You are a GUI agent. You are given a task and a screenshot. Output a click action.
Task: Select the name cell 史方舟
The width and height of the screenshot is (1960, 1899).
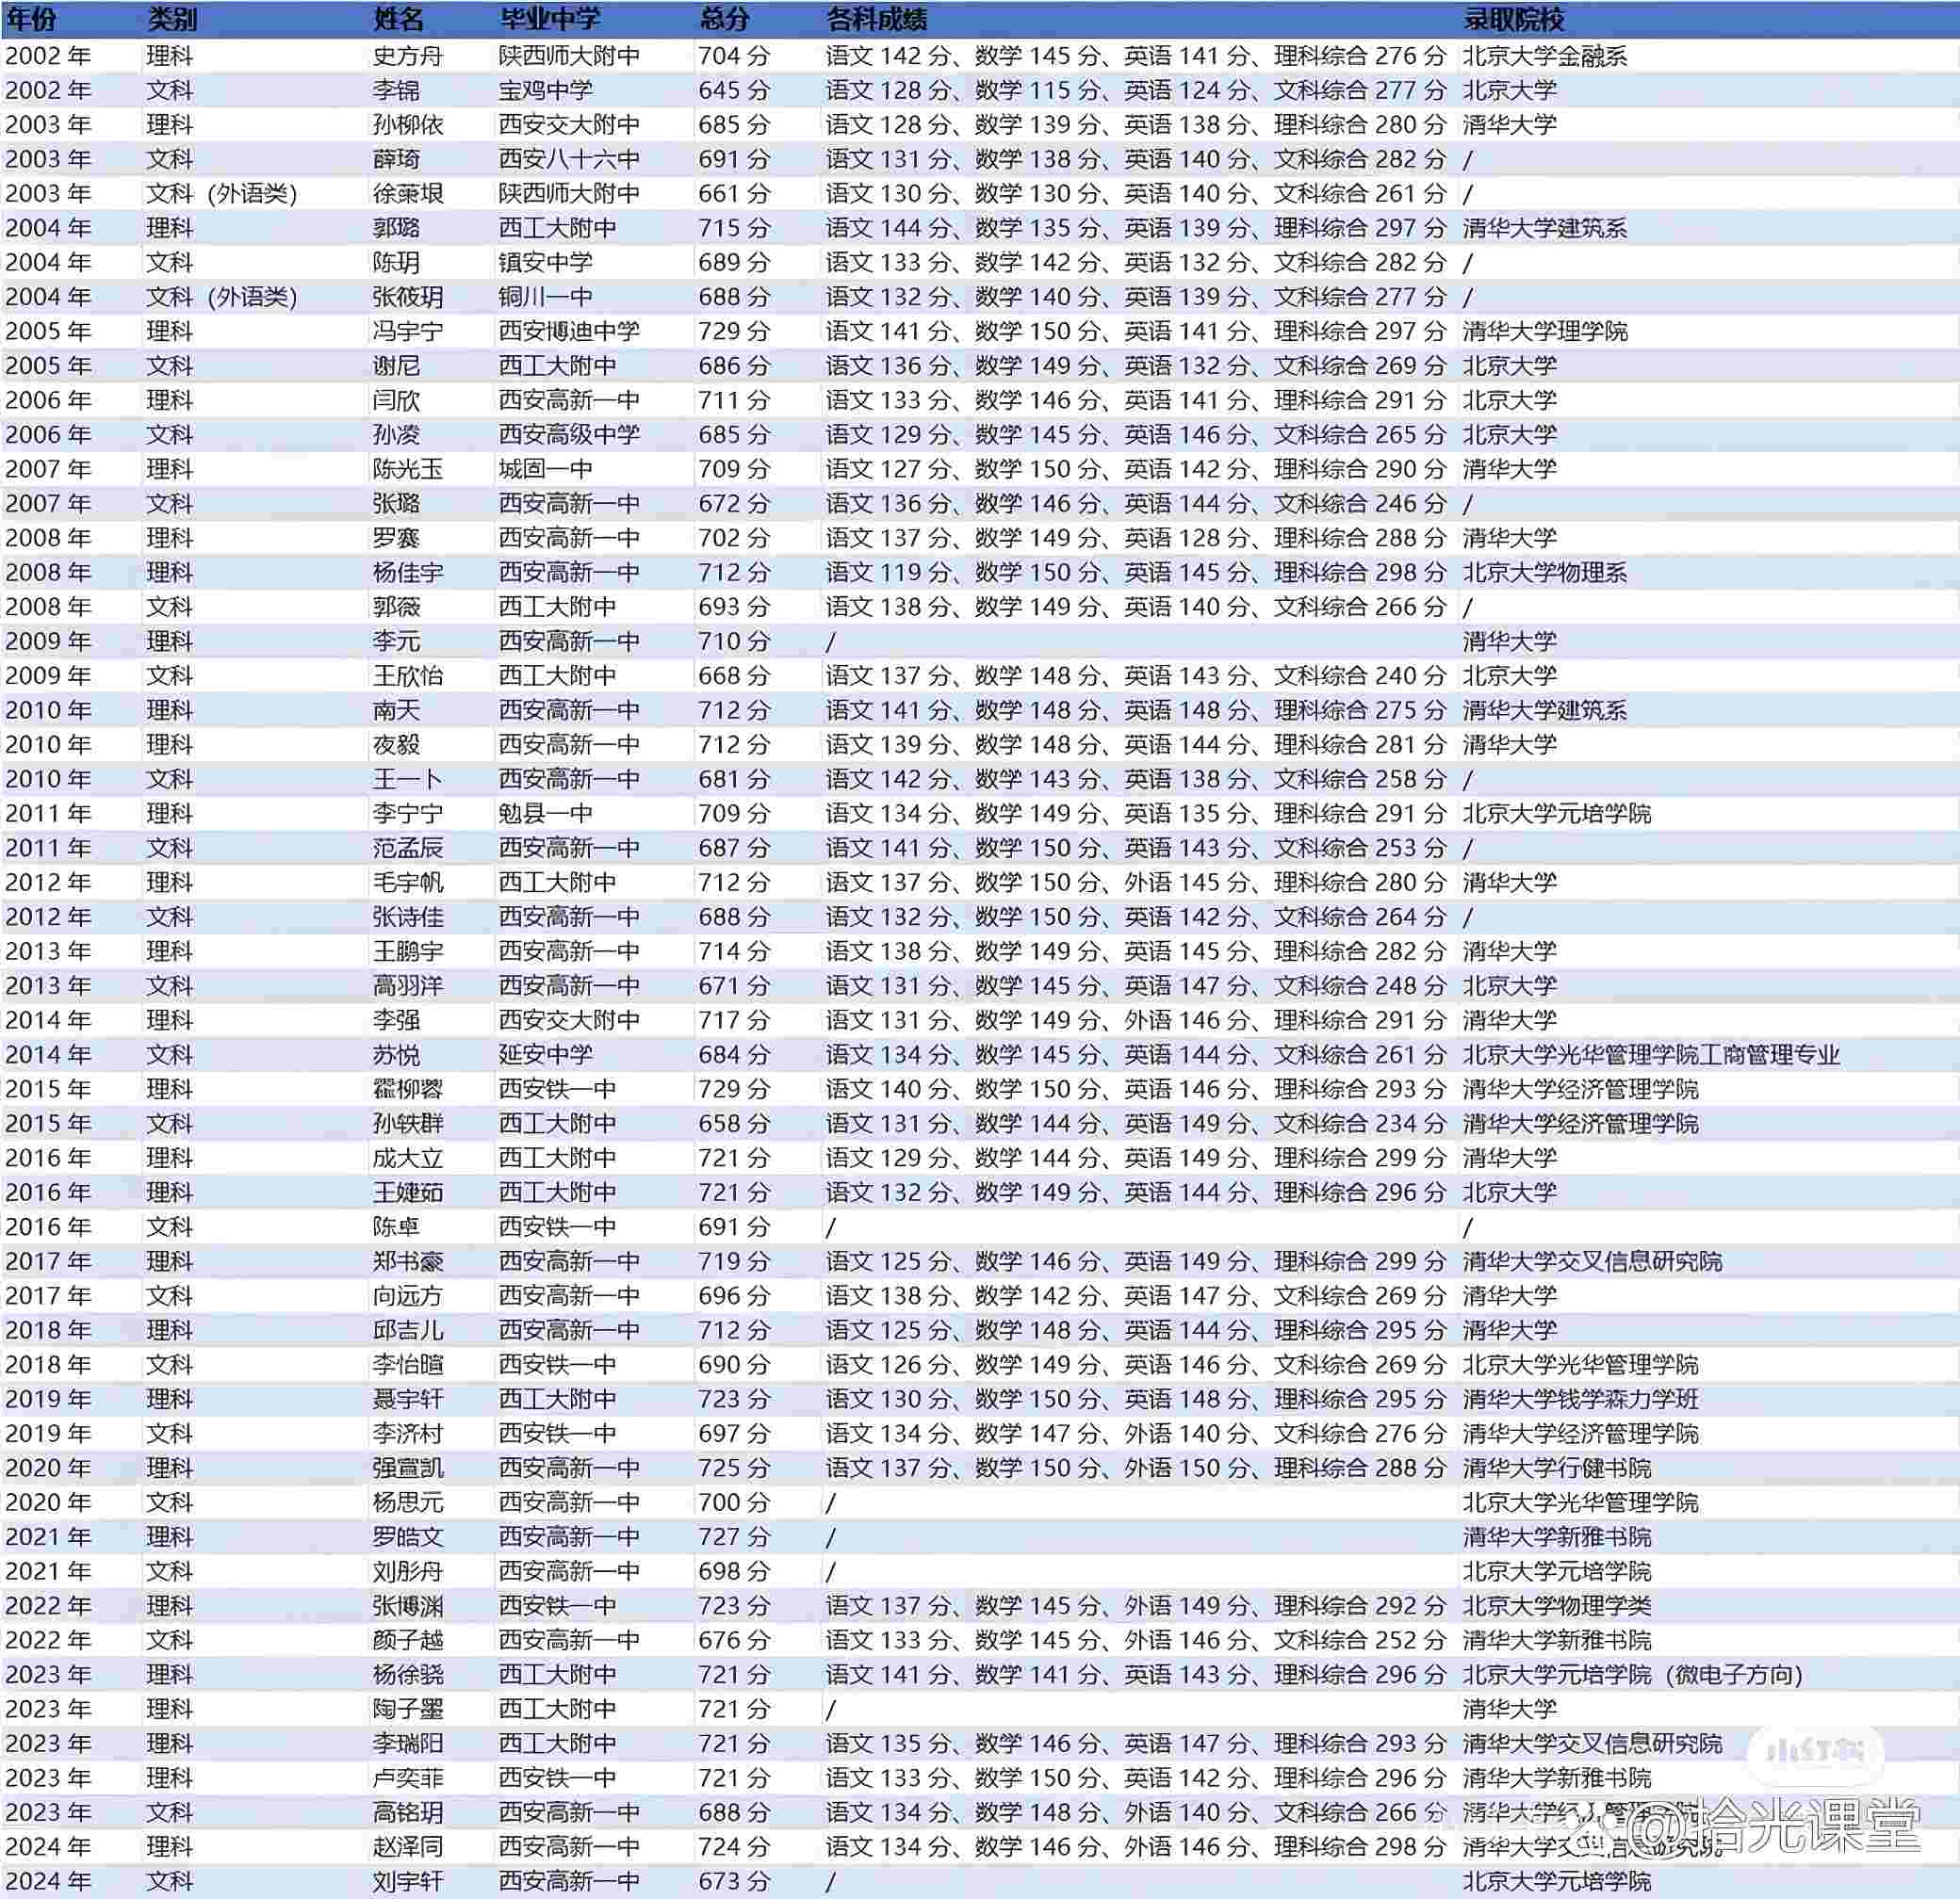408,56
